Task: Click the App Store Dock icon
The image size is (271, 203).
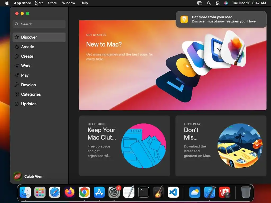Action: pyautogui.click(x=99, y=192)
